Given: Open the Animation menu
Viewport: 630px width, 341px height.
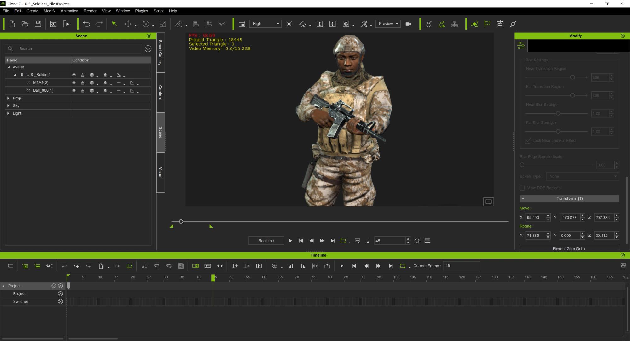Looking at the screenshot, I should coord(69,11).
